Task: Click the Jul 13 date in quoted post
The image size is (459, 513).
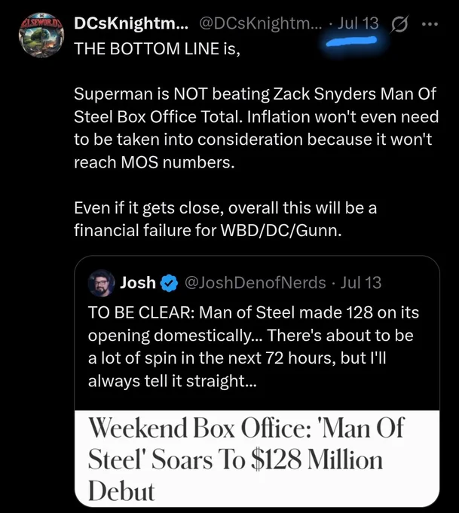Action: coord(360,283)
